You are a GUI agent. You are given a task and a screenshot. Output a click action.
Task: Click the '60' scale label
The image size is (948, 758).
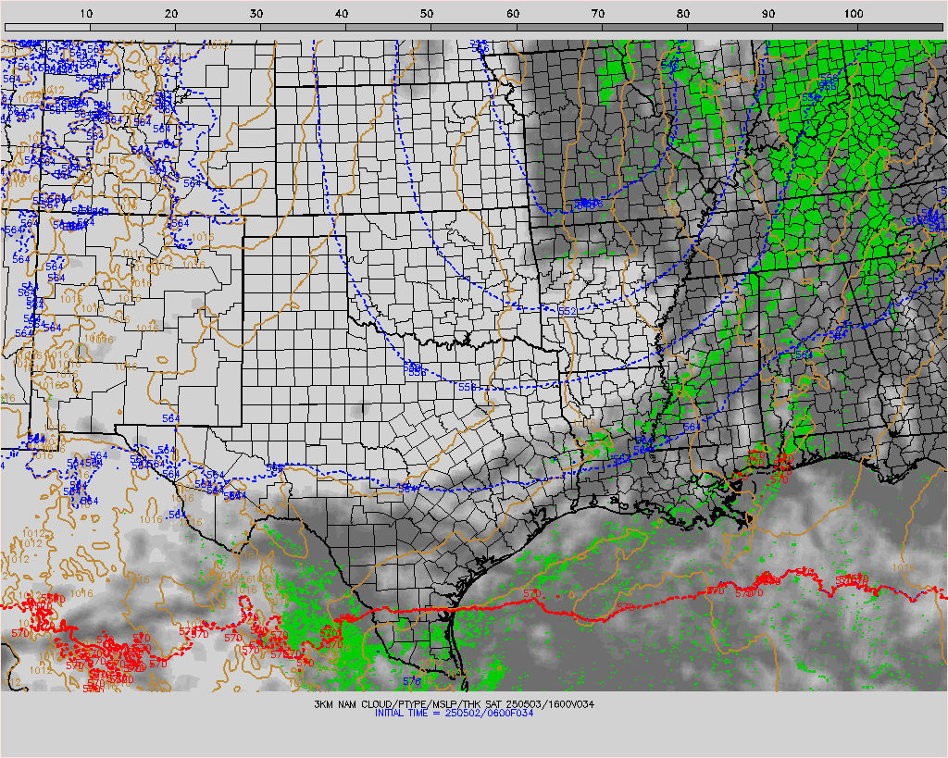(x=513, y=13)
